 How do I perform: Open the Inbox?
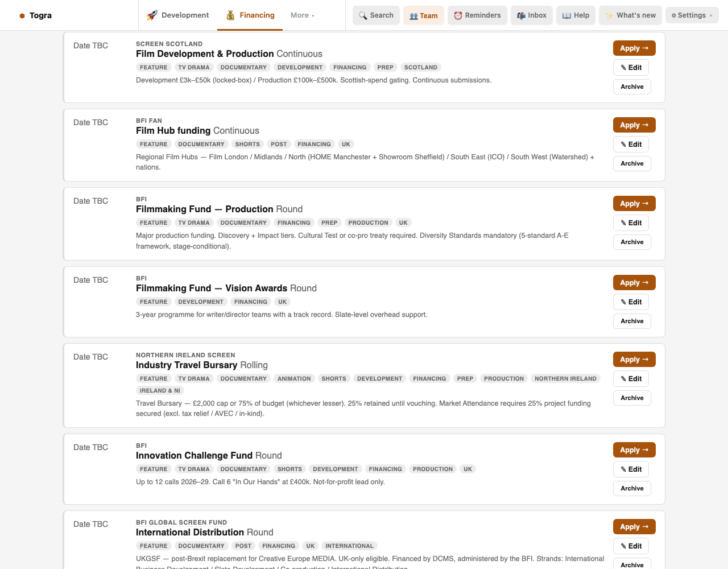tap(532, 15)
